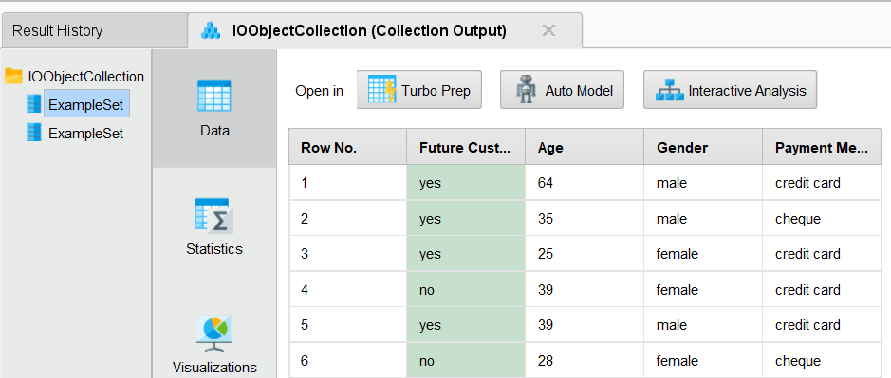Click the 'yes' cell in row 1
The height and width of the screenshot is (378, 891).
[x=466, y=183]
